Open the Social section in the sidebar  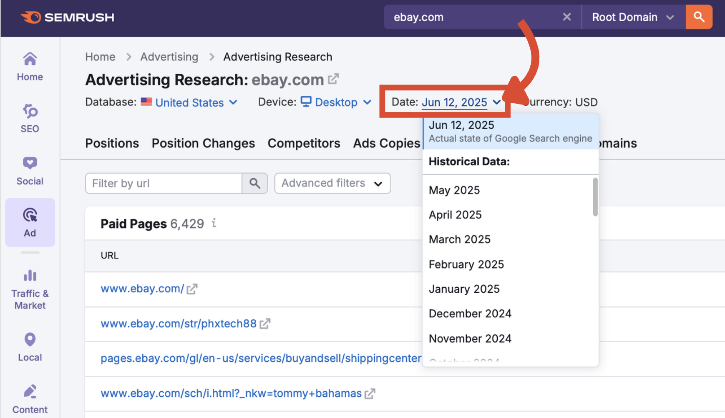(30, 170)
